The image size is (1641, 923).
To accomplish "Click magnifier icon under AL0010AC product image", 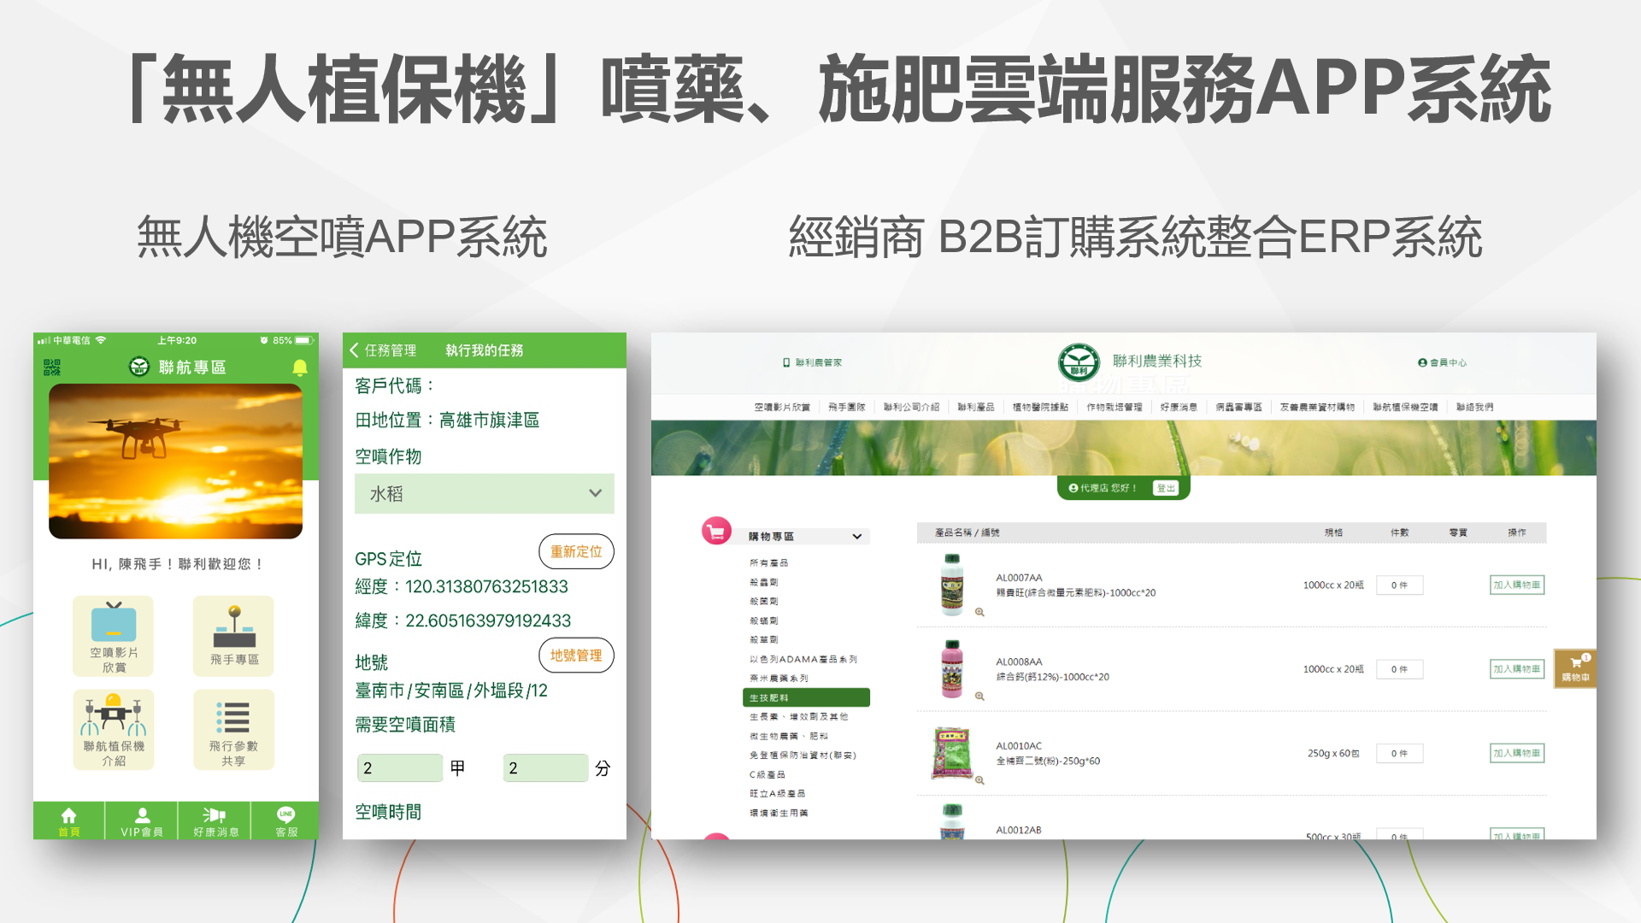I will 979,780.
